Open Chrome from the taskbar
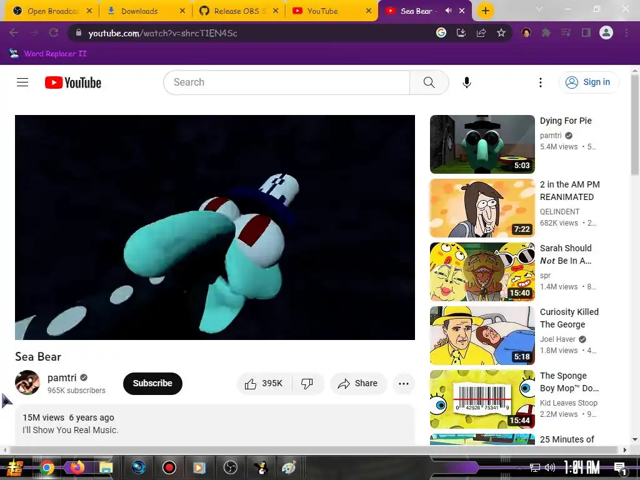 (47, 467)
